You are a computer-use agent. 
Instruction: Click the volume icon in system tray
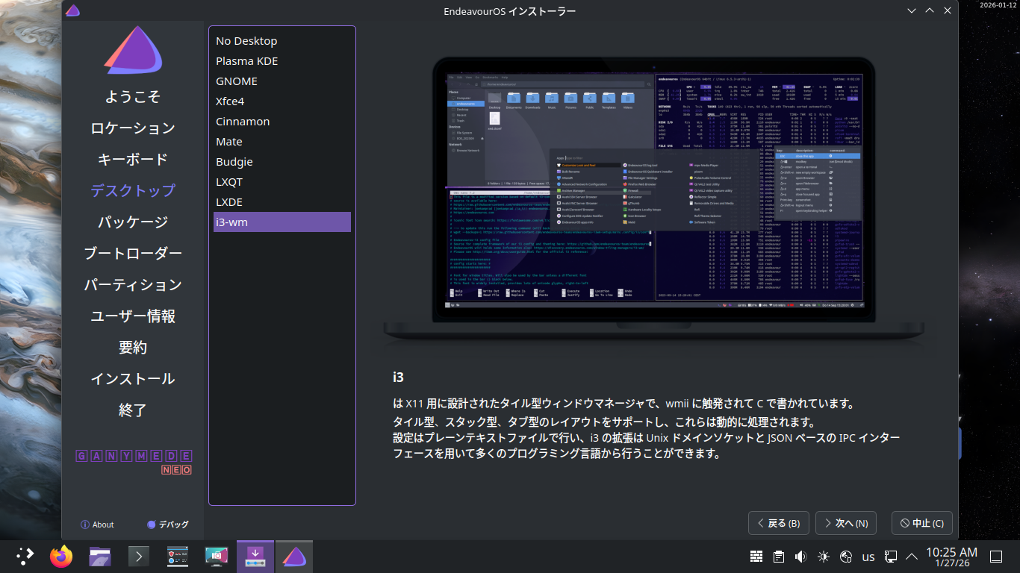pos(801,557)
